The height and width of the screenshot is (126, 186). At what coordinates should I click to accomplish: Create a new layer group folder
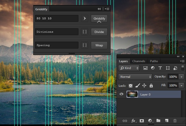(x=158, y=121)
